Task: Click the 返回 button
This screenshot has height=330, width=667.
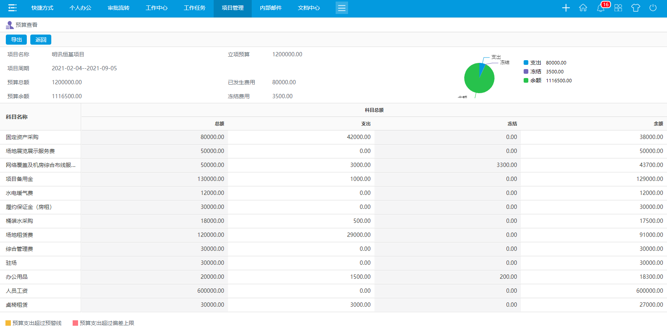Action: 41,40
